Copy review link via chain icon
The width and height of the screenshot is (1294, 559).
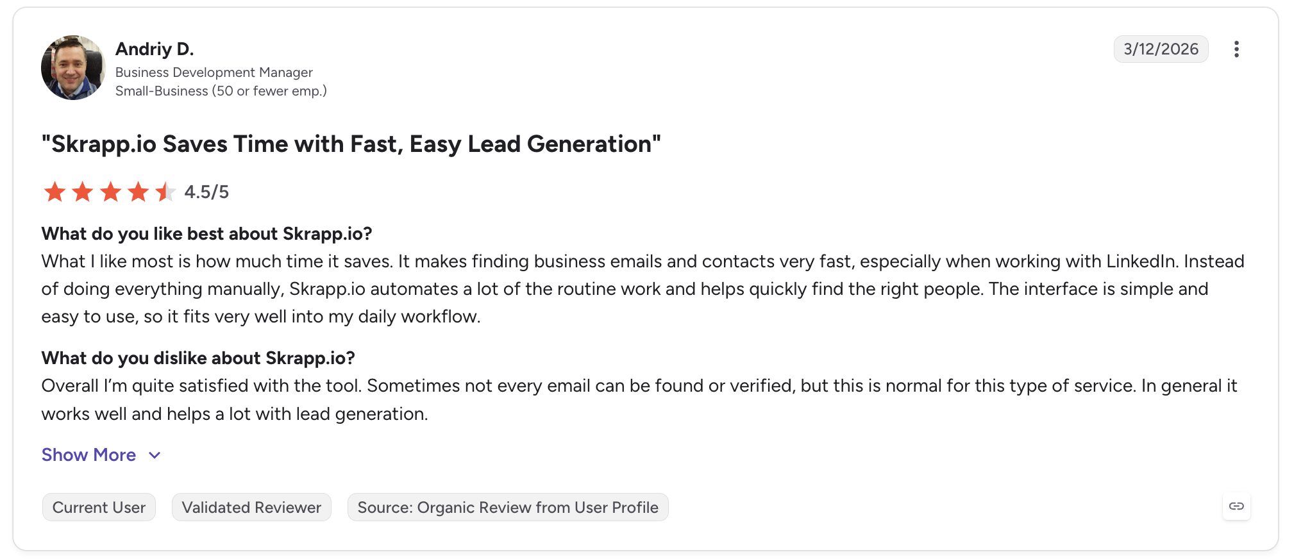coord(1236,506)
